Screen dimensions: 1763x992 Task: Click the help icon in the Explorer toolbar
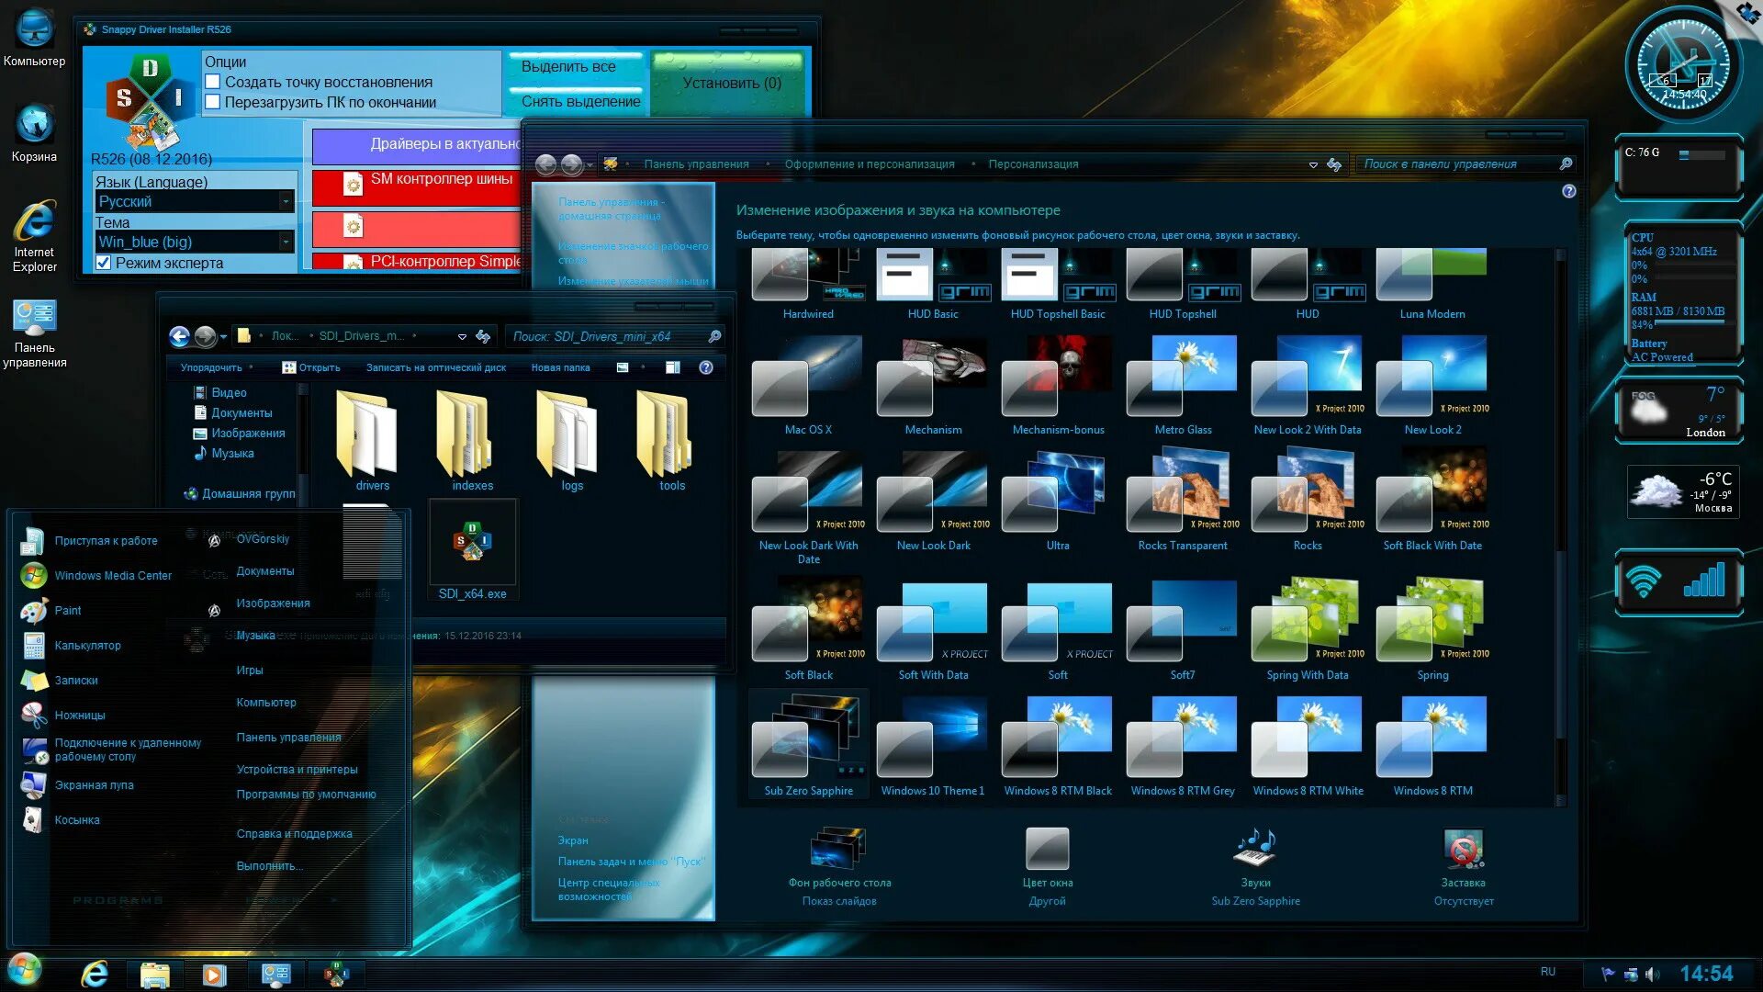point(705,367)
